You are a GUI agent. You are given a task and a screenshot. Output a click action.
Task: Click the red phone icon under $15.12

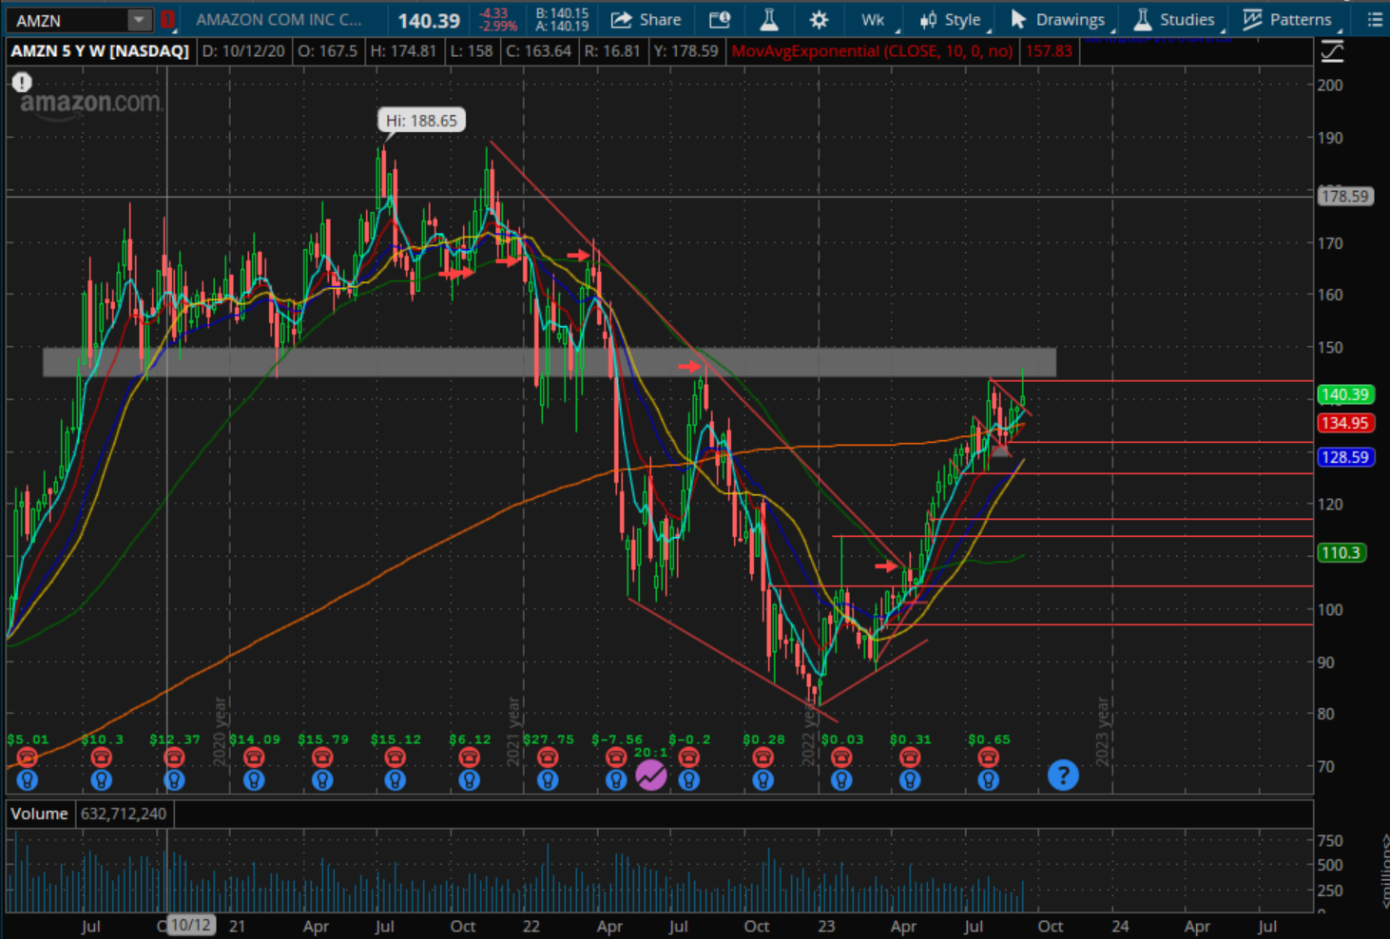pos(395,757)
